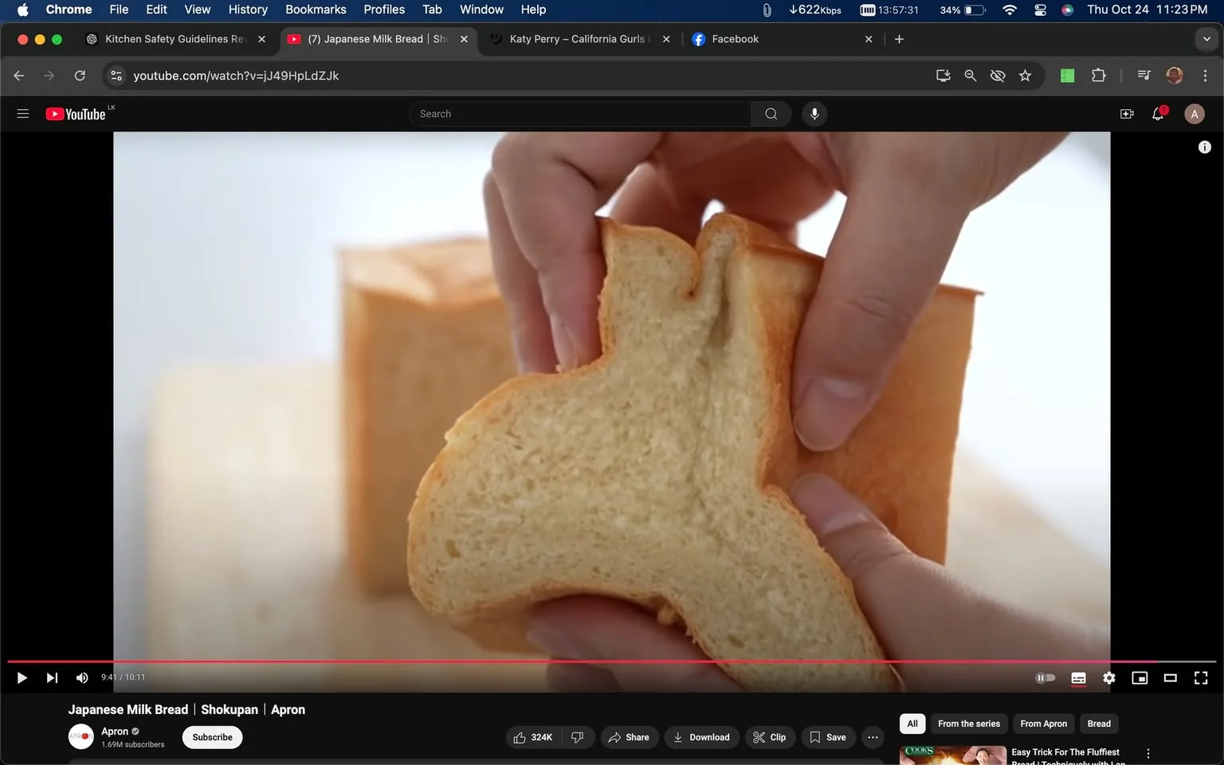
Task: Open the YouTube account avatar menu
Action: click(1194, 114)
